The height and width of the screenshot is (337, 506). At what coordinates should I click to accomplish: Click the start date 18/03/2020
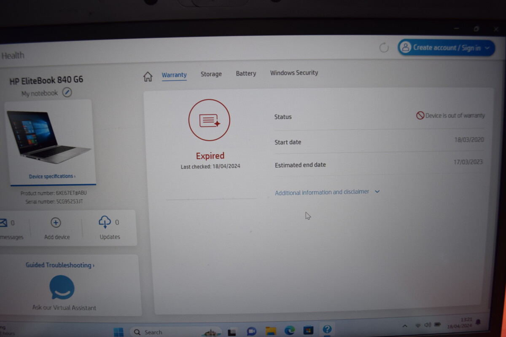(x=469, y=139)
